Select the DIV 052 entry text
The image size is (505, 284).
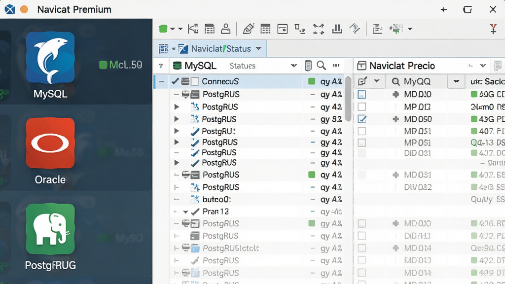[x=418, y=187]
